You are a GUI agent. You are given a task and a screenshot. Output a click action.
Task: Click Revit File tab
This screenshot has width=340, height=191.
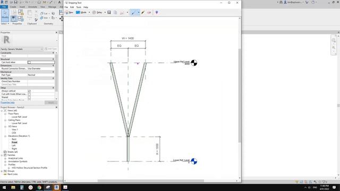click(x=4, y=7)
